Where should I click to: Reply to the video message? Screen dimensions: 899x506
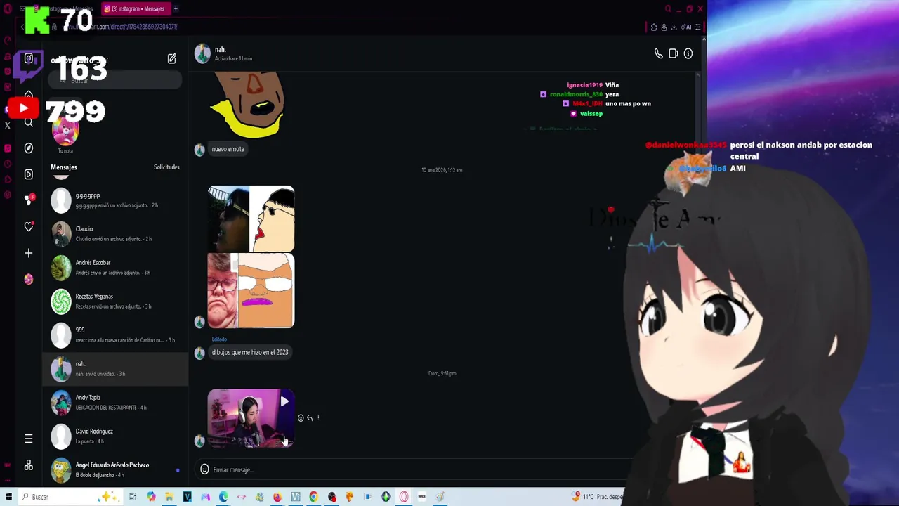coord(310,418)
